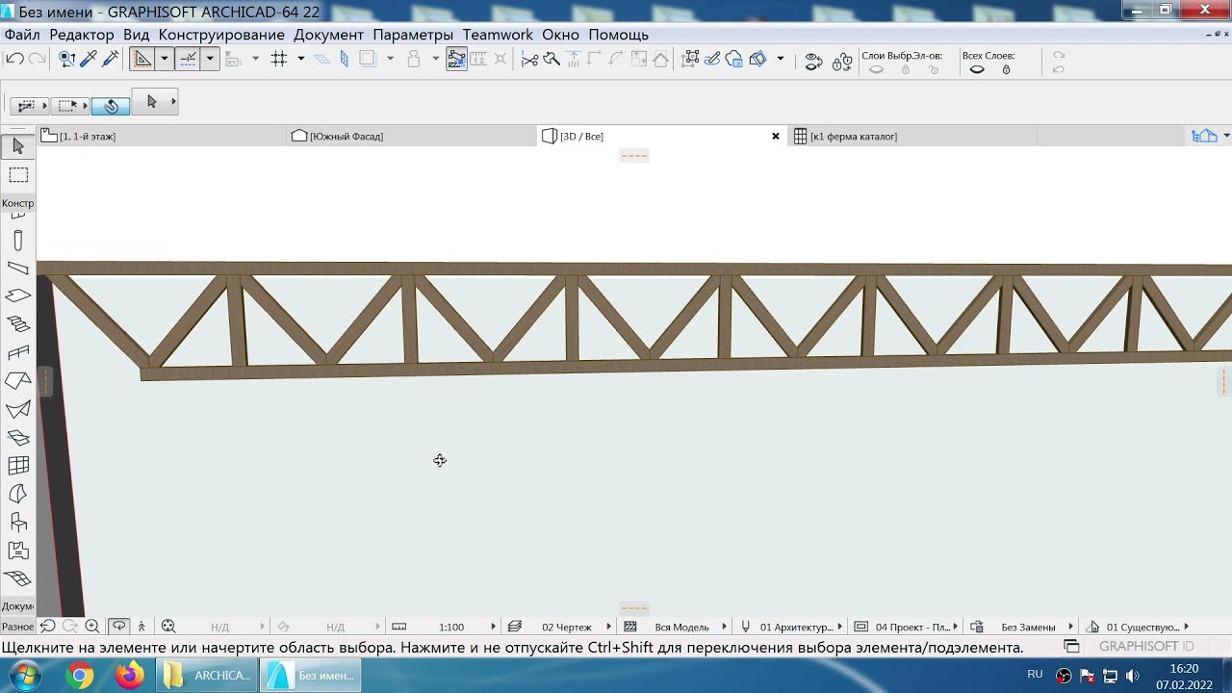Select the Morph tool in toolbox

[18, 495]
